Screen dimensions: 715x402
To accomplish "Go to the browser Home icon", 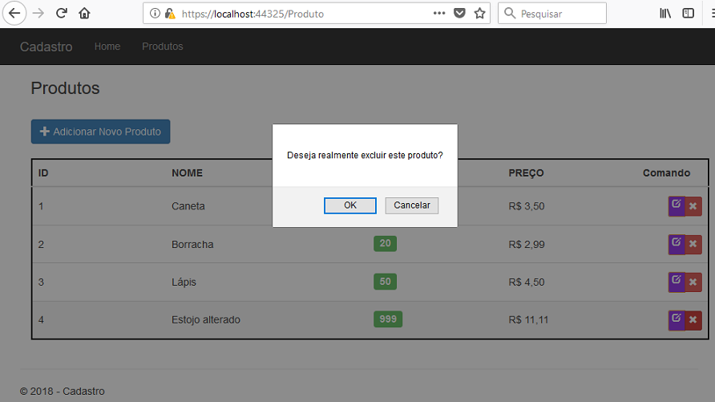I will (84, 13).
